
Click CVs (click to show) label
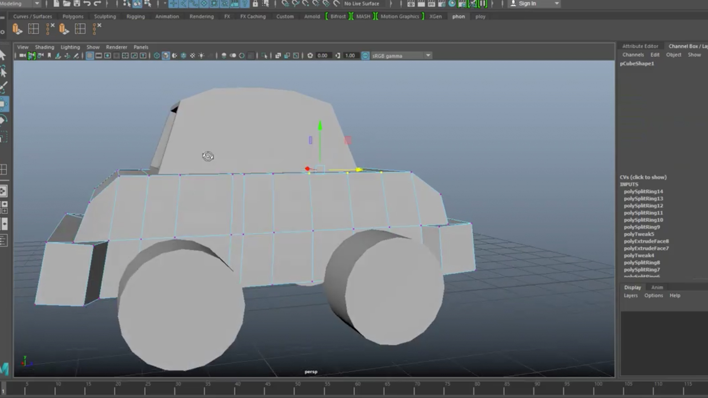[643, 177]
